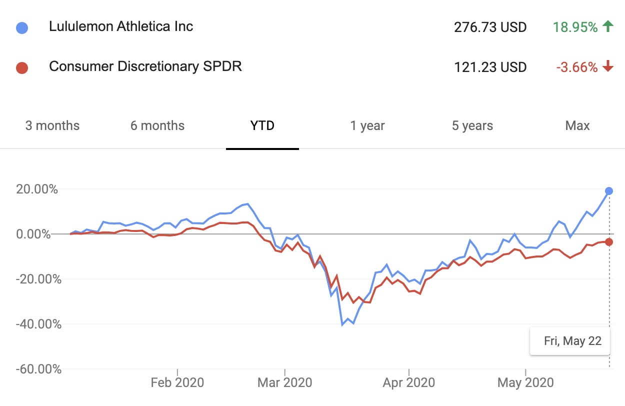Select the 3 months tab
The image size is (625, 406).
point(52,125)
